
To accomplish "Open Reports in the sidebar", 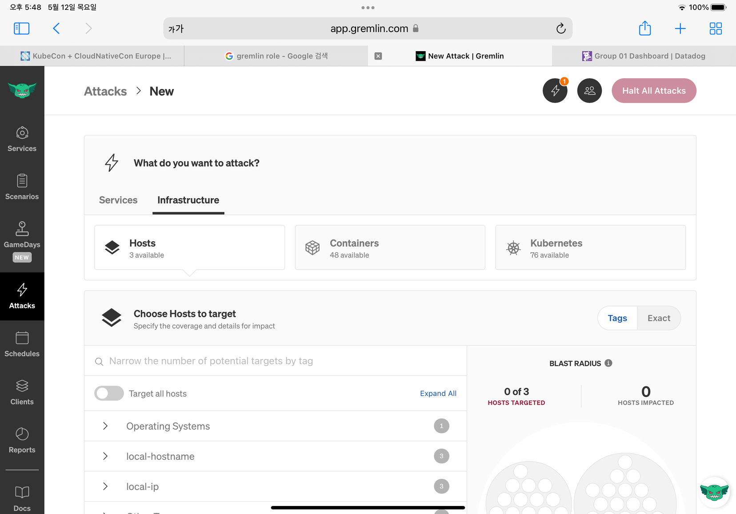I will click(22, 440).
